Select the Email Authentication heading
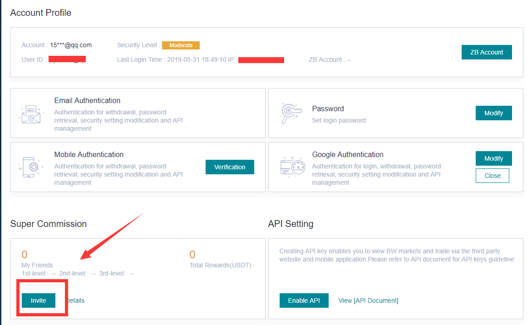This screenshot has width=532, height=325. click(x=87, y=100)
